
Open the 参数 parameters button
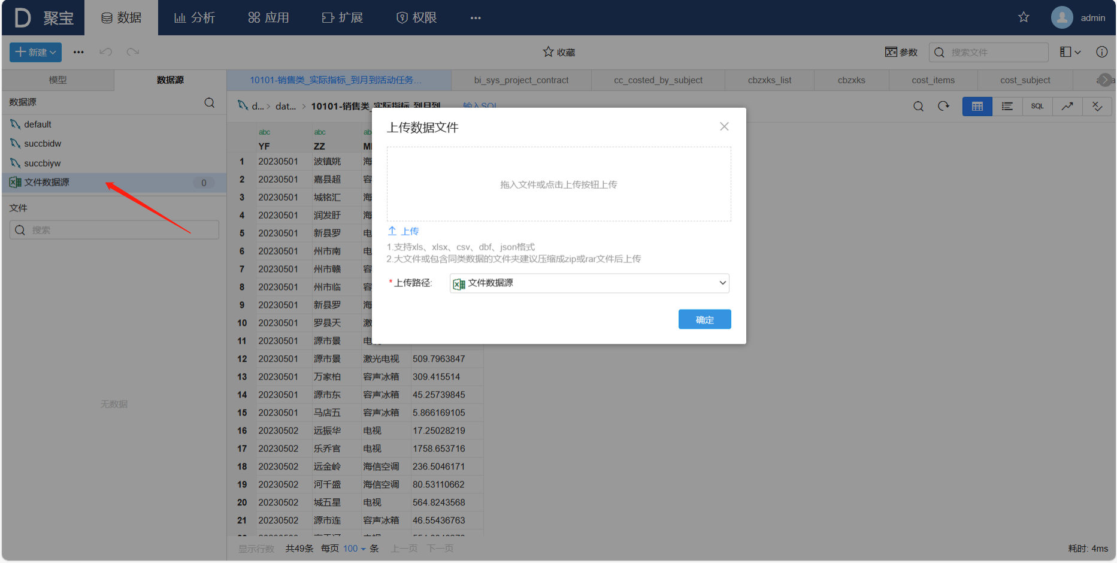coord(901,52)
